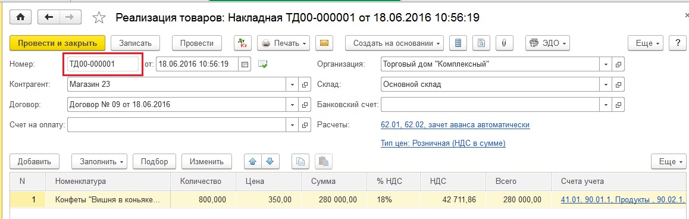Send document by email envelope icon
Screen dimensions: 689x219
324,43
